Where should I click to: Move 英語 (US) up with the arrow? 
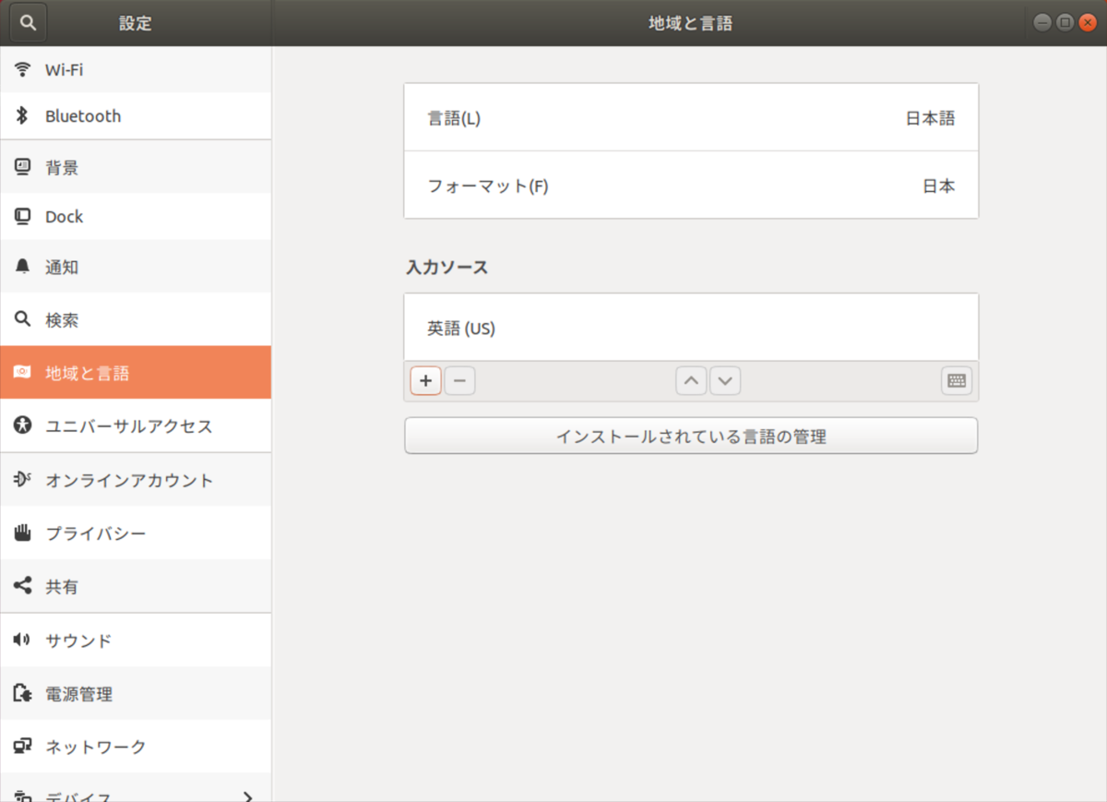690,380
